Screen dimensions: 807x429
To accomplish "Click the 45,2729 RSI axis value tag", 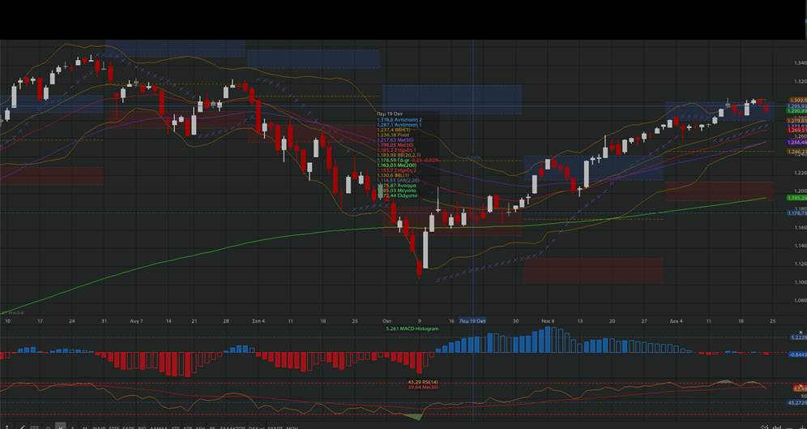I will point(797,402).
